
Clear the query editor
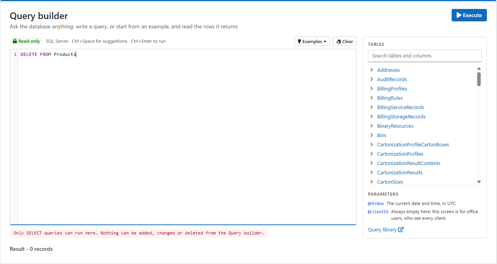click(x=345, y=42)
